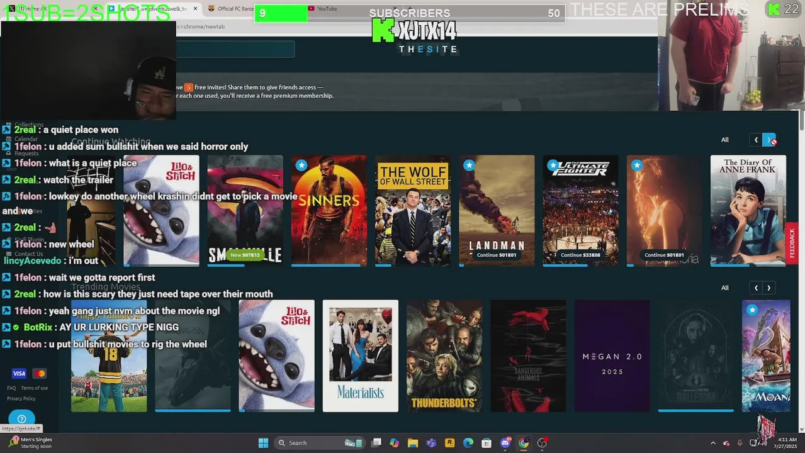Image resolution: width=805 pixels, height=453 pixels.
Task: Open the Dangerous Animals movie poster
Action: pyautogui.click(x=528, y=355)
